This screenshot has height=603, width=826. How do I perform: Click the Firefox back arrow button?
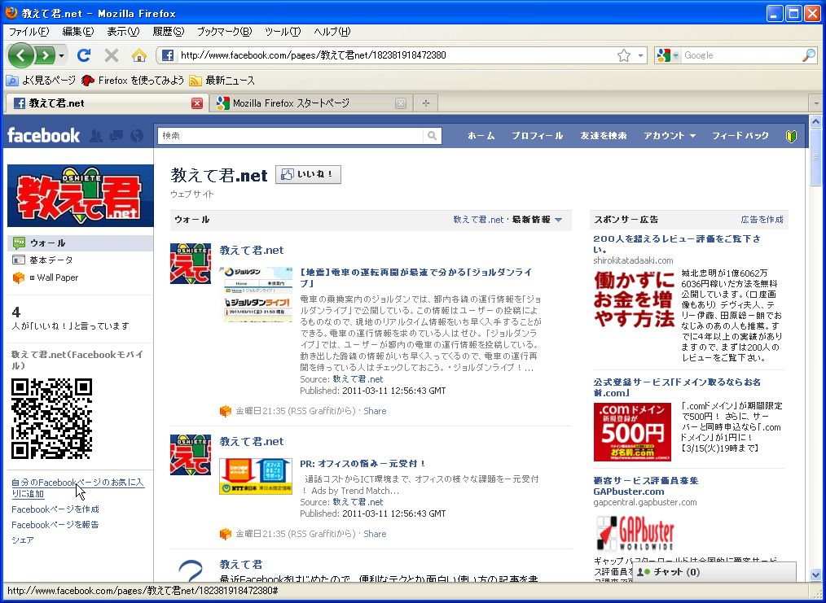click(20, 55)
